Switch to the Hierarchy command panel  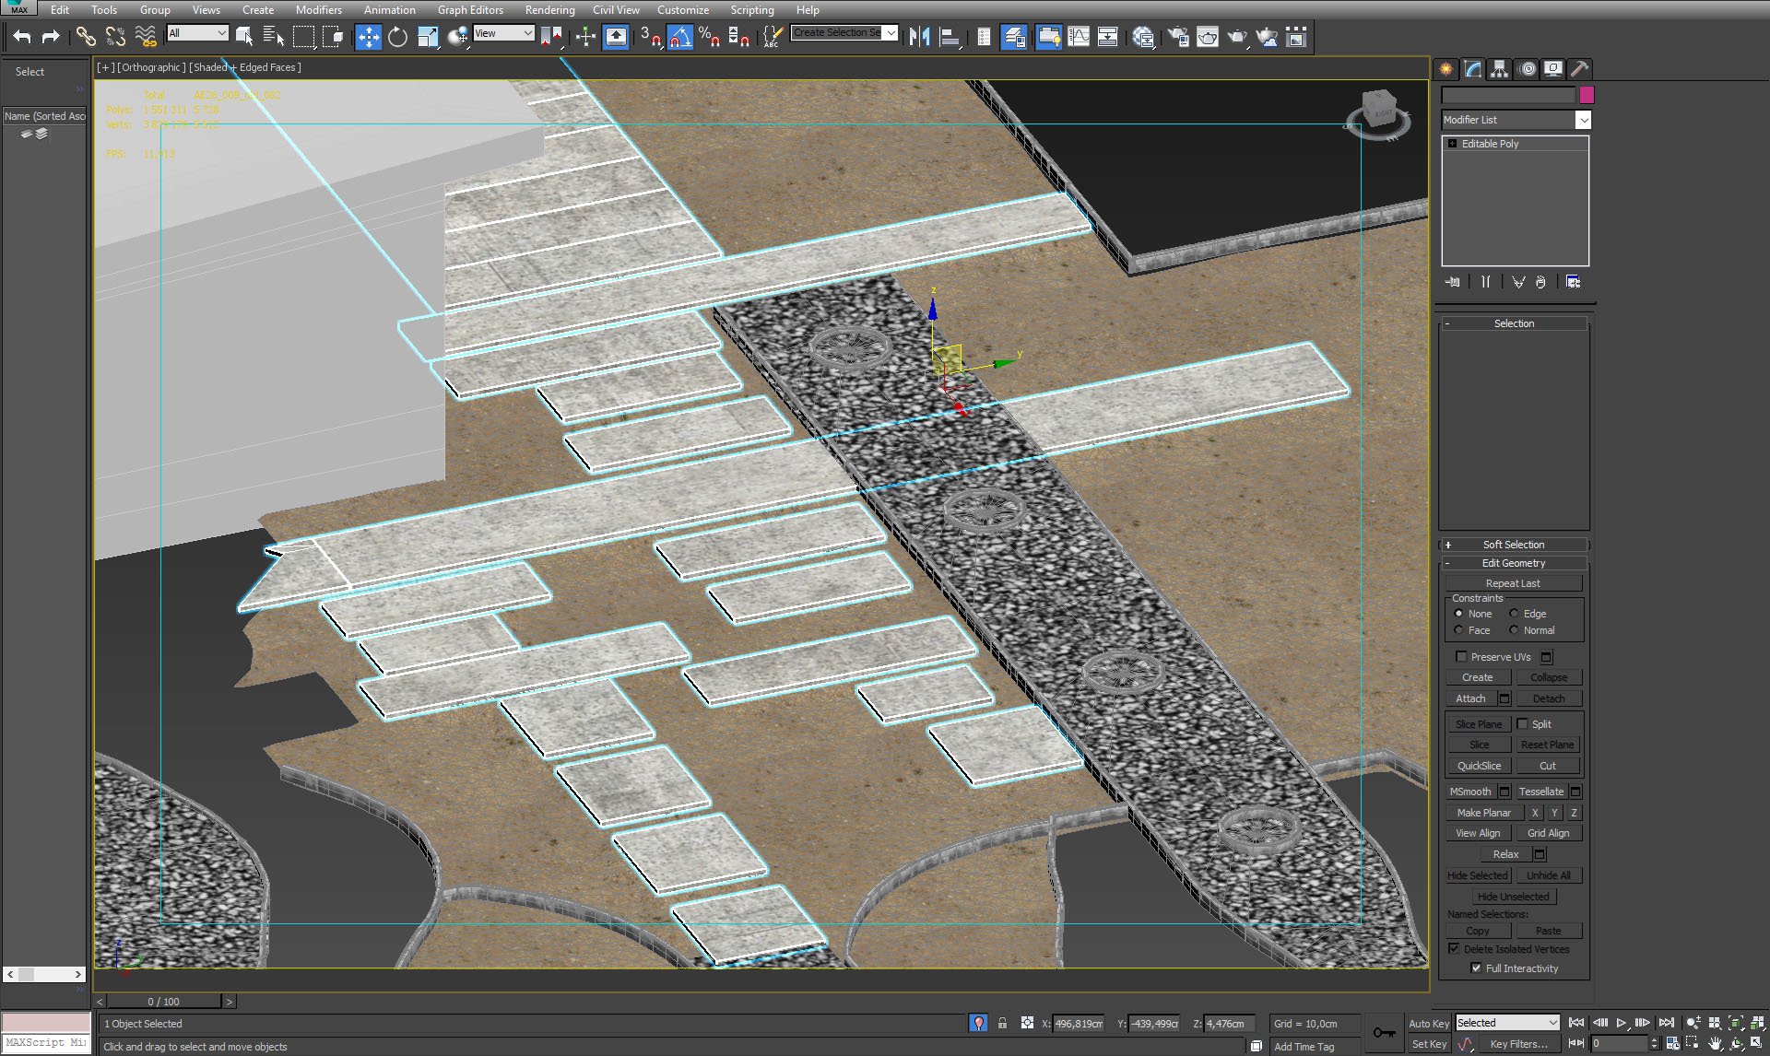tap(1500, 69)
